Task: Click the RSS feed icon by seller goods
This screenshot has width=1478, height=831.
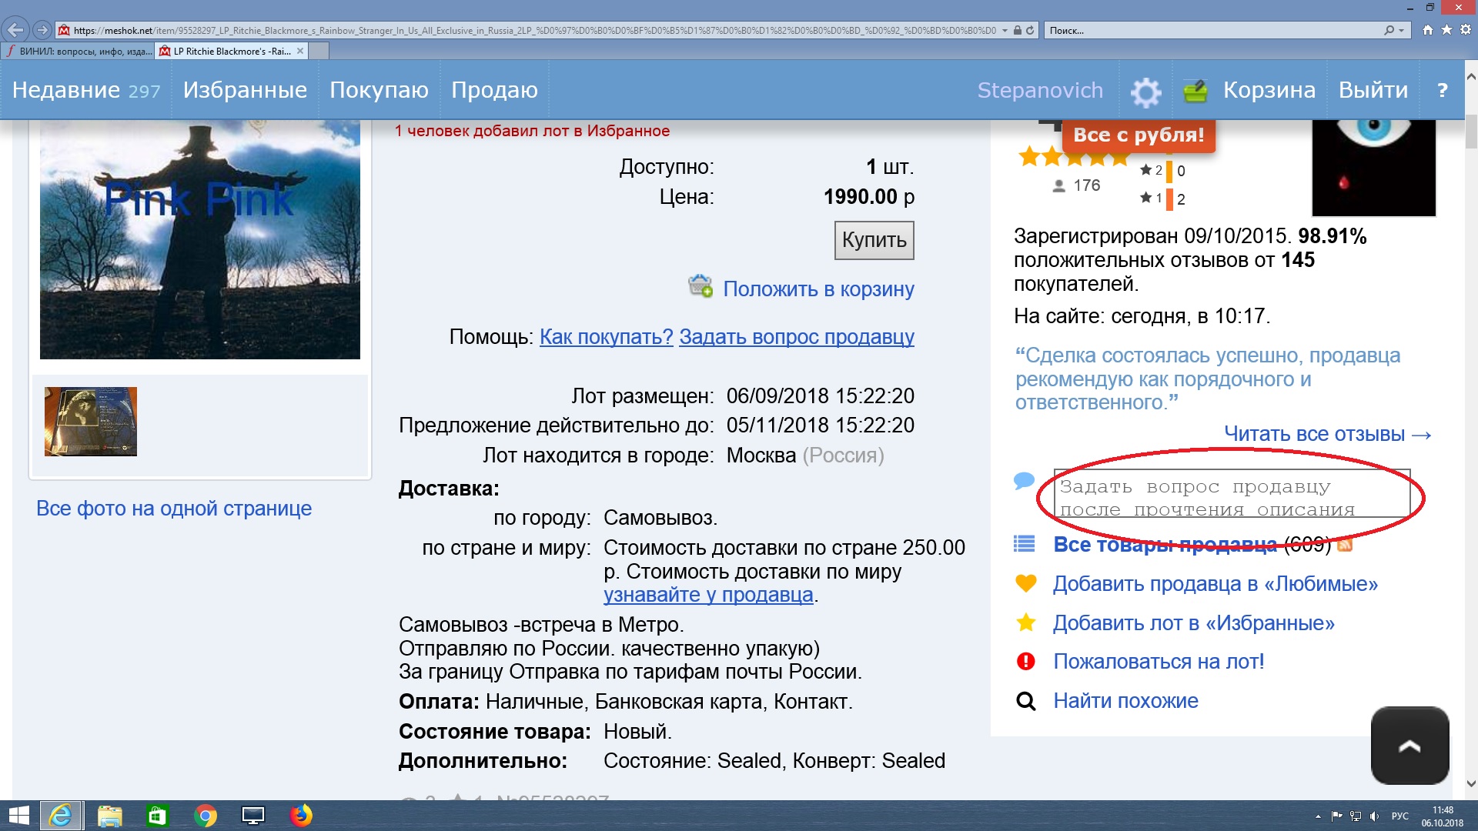Action: click(1345, 545)
